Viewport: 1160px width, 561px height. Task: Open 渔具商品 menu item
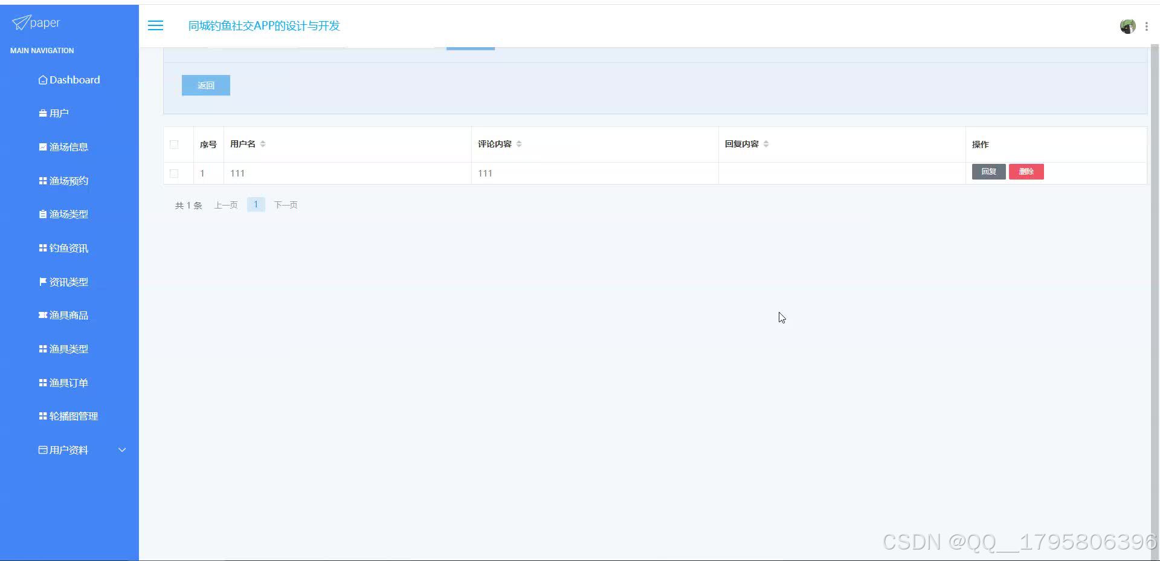[x=69, y=315]
